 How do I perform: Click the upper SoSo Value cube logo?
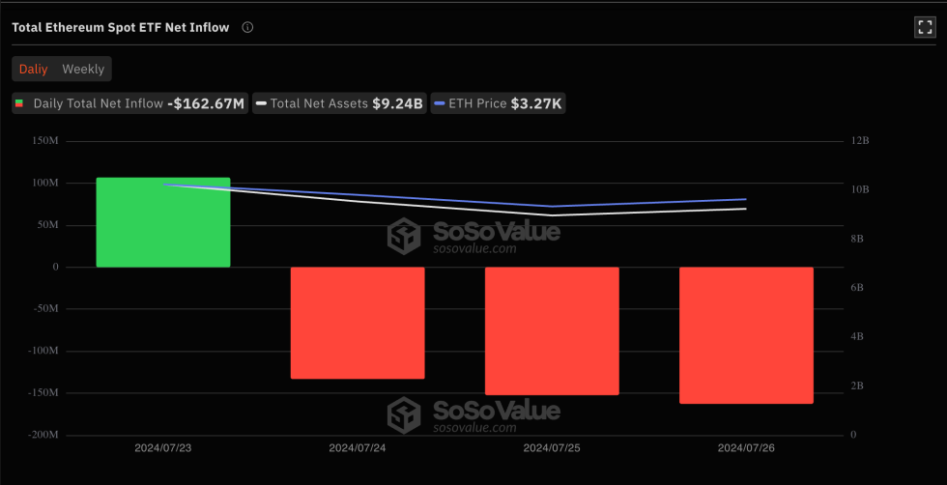[403, 235]
